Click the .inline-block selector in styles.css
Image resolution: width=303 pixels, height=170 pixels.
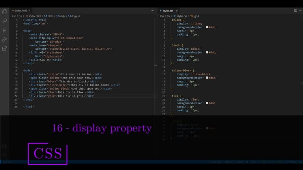(181, 71)
